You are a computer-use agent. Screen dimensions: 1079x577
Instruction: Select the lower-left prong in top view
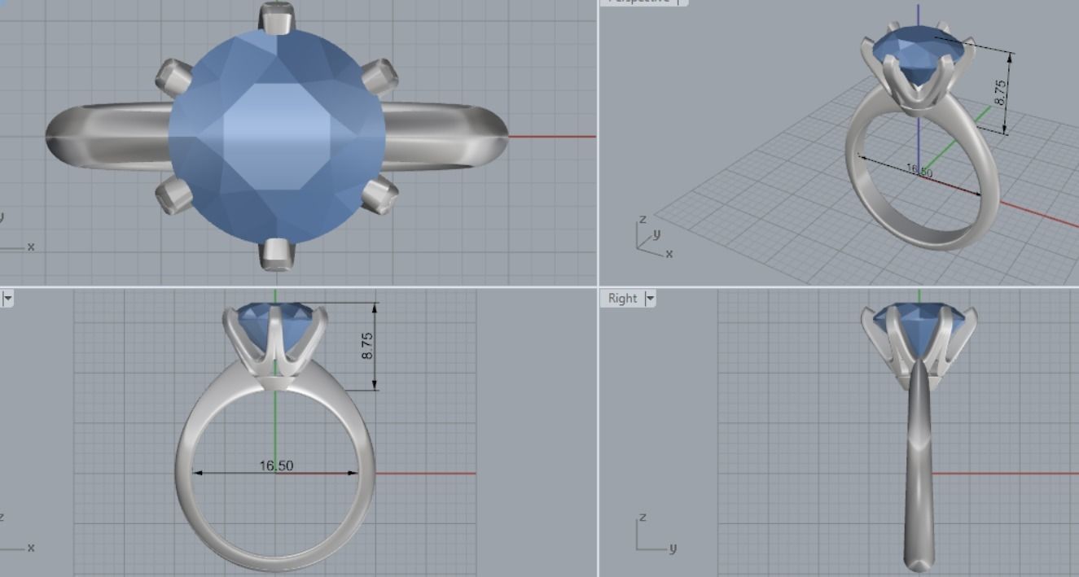[173, 196]
